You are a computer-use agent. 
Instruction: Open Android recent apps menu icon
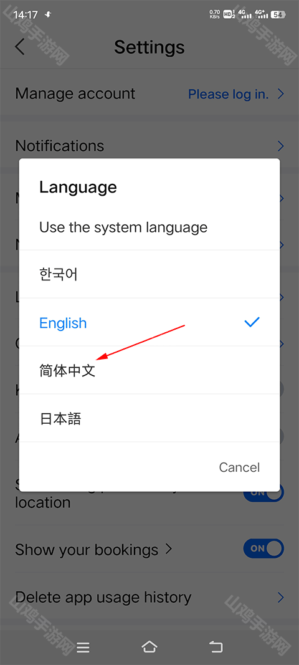(x=83, y=647)
